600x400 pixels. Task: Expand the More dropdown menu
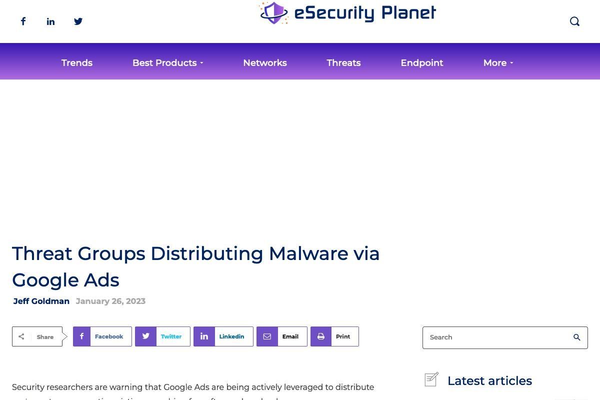pyautogui.click(x=498, y=62)
